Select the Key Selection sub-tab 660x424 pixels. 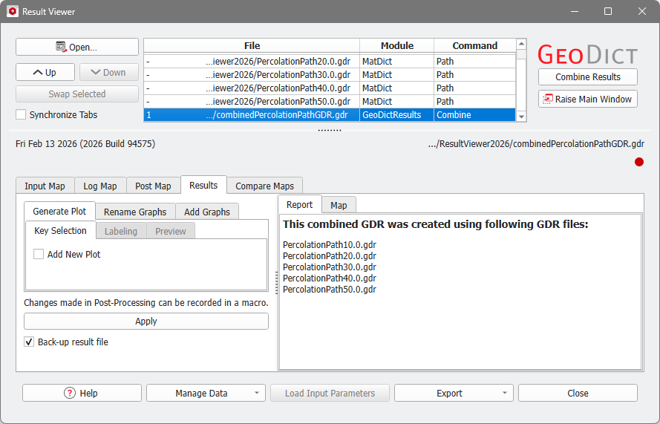coord(61,231)
